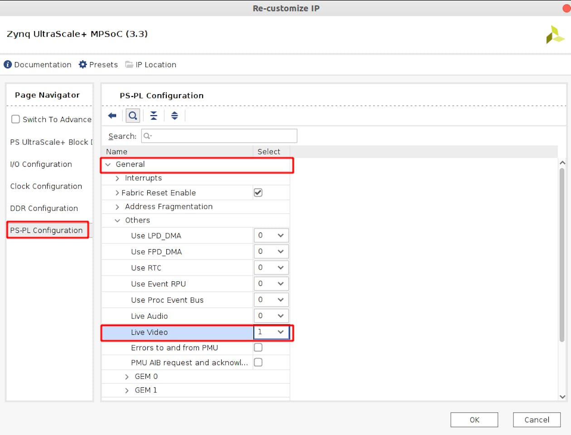Collapse the General tree node
This screenshot has width=571, height=435.
click(108, 164)
